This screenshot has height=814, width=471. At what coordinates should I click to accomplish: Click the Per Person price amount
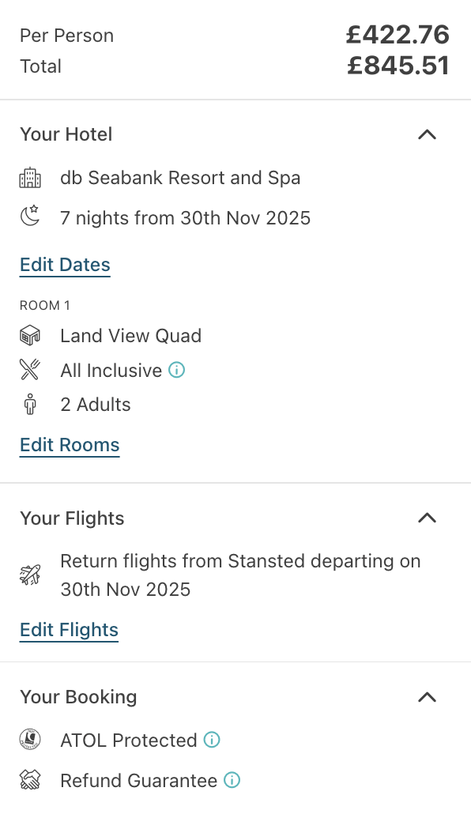point(399,35)
